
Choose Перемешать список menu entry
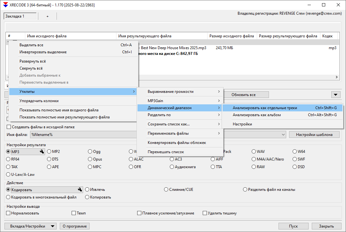click(x=180, y=152)
